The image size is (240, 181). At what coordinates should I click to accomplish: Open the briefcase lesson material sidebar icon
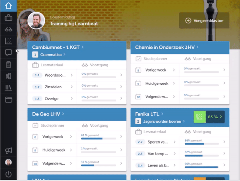8,18
